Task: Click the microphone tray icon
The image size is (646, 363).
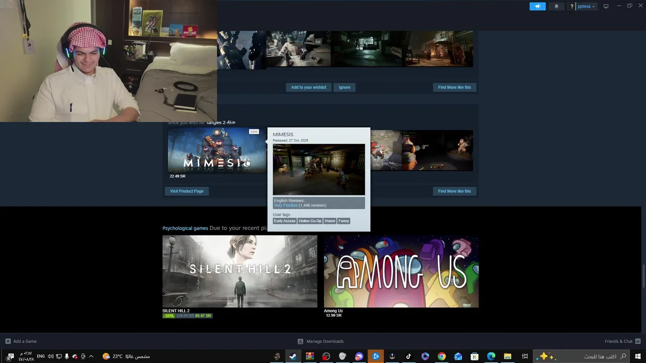Action: [x=67, y=356]
